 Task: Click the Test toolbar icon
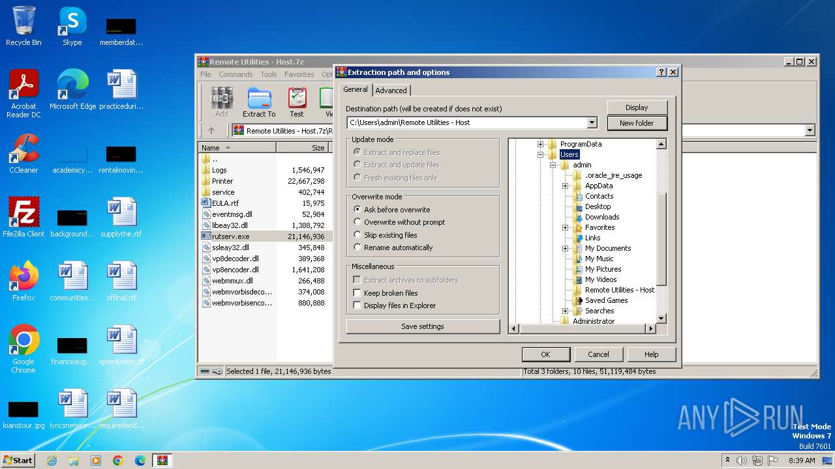coord(297,102)
